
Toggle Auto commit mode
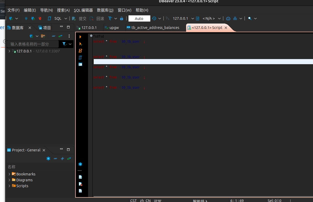pyautogui.click(x=139, y=18)
